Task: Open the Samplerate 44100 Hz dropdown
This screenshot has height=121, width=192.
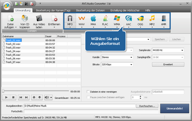Action: coord(167,50)
